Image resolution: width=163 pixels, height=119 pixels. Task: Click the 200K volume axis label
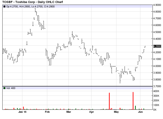pos(156,100)
